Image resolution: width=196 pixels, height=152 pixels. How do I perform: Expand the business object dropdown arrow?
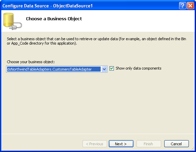coord(104,69)
